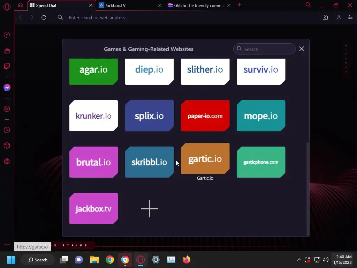Close the Games folder popup
This screenshot has height=268, width=357.
[302, 49]
